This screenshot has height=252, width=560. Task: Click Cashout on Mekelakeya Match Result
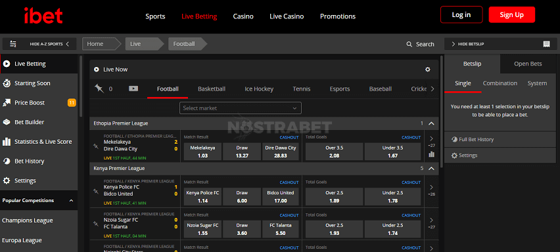(x=289, y=137)
